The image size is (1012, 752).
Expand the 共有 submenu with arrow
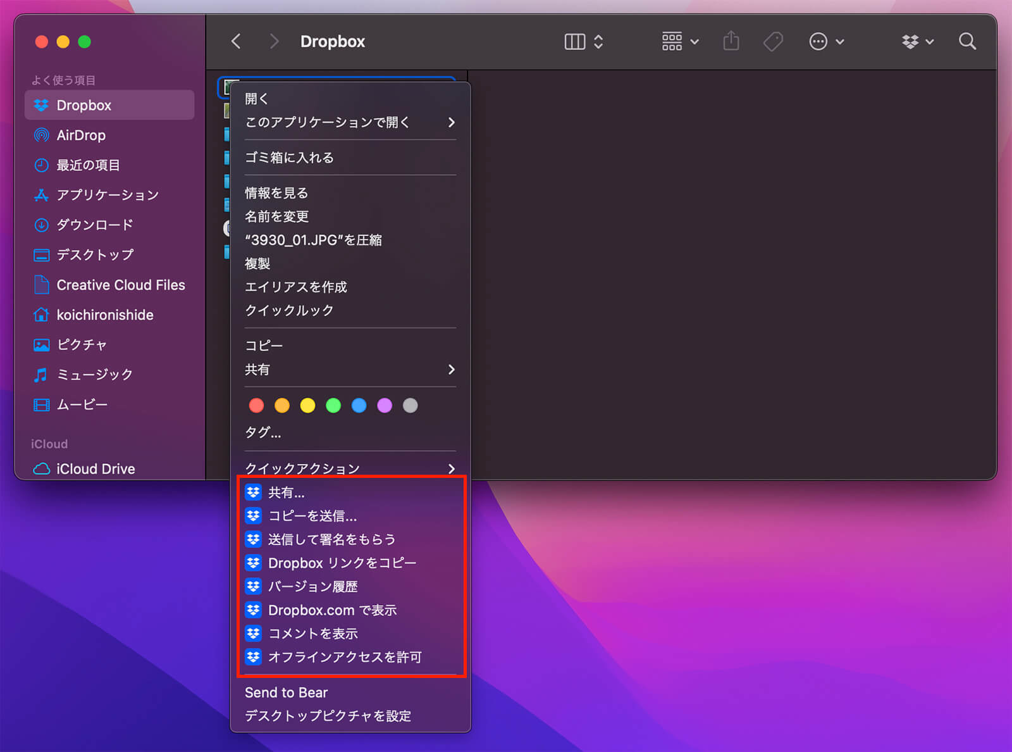click(350, 369)
